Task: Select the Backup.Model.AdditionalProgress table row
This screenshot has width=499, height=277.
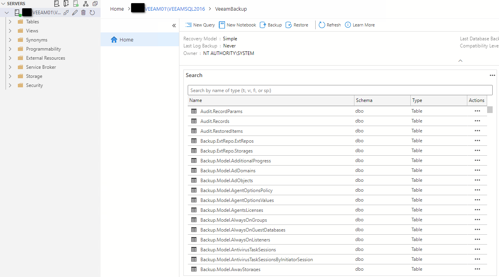Action: point(337,160)
